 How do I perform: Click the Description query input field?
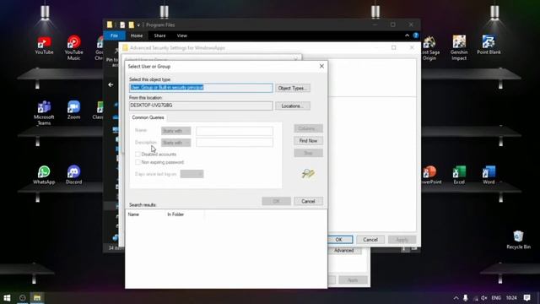pos(235,143)
